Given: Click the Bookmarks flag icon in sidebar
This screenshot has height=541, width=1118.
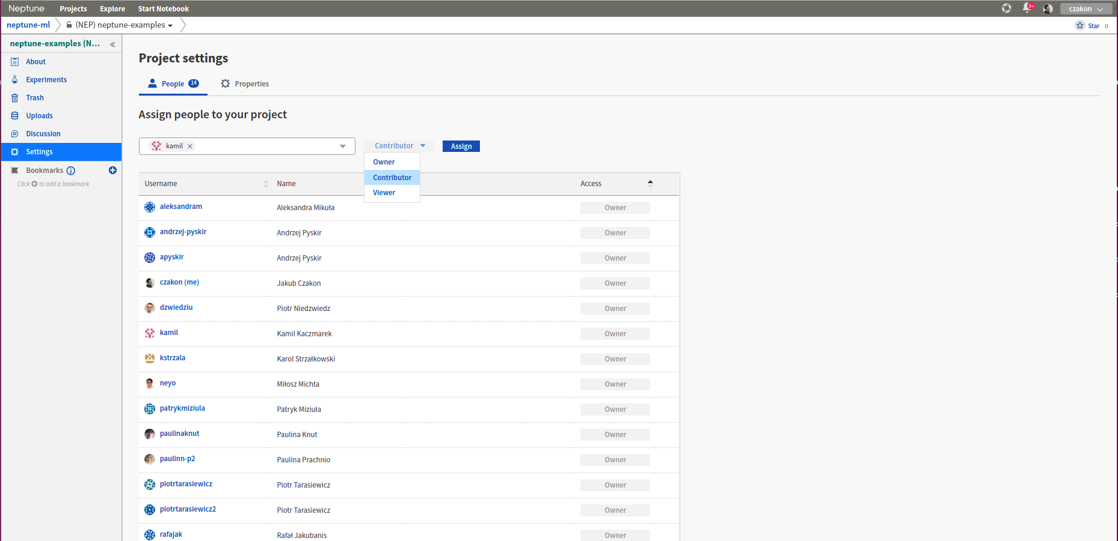Looking at the screenshot, I should pos(15,171).
